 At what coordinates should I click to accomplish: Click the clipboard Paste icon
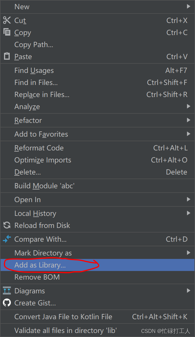point(7,56)
